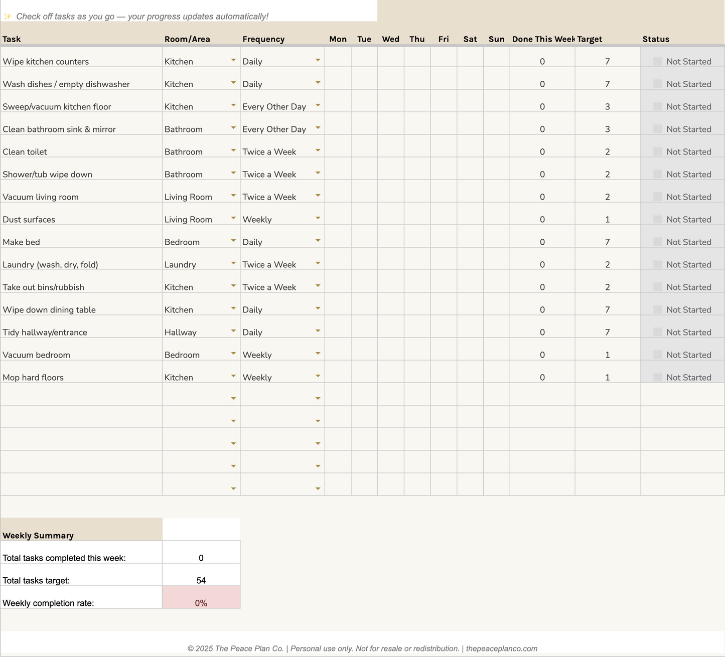Image resolution: width=725 pixels, height=657 pixels.
Task: Click the Total tasks target value 54
Action: click(x=201, y=580)
